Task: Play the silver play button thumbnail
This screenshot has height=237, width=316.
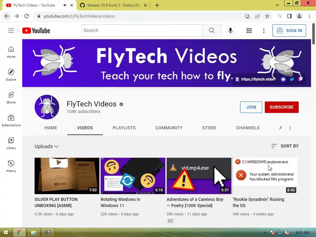Action: (x=67, y=176)
